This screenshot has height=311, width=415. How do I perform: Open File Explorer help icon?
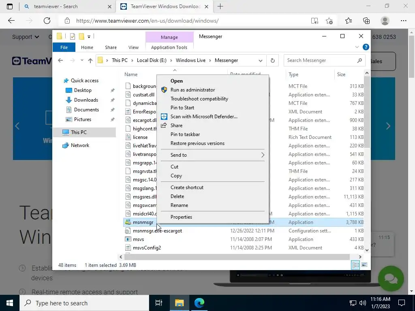pos(366,47)
